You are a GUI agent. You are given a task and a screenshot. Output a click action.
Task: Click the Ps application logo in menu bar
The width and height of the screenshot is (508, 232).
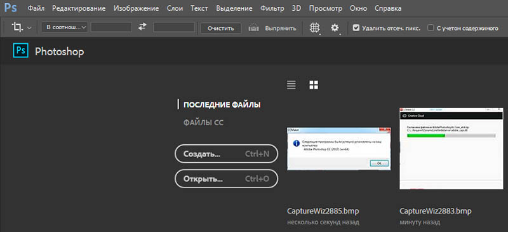pos(10,7)
